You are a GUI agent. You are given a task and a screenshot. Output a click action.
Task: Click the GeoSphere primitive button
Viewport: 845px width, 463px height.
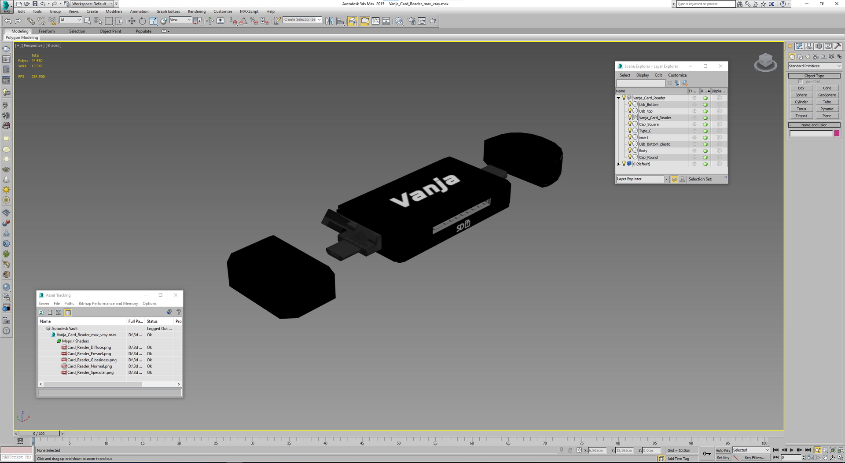point(827,95)
